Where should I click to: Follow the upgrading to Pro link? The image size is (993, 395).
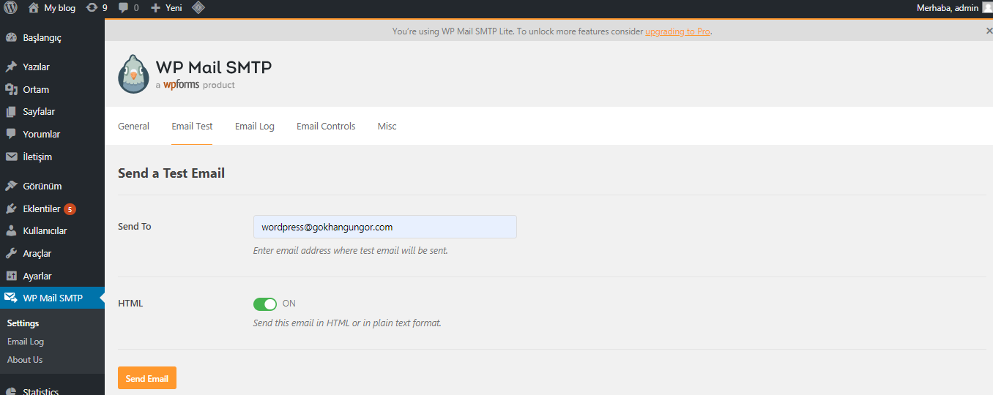coord(677,31)
